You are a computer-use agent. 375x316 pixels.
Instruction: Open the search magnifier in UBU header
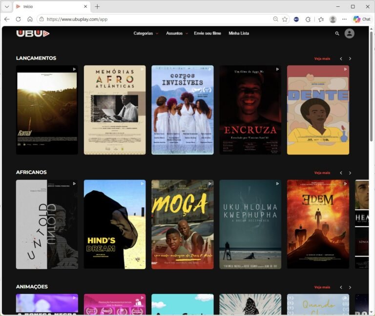point(337,34)
